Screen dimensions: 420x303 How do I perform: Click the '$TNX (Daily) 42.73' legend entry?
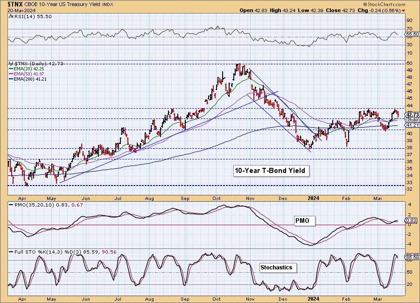(x=36, y=64)
